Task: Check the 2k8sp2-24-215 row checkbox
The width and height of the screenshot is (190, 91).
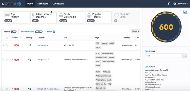Action: point(7,89)
